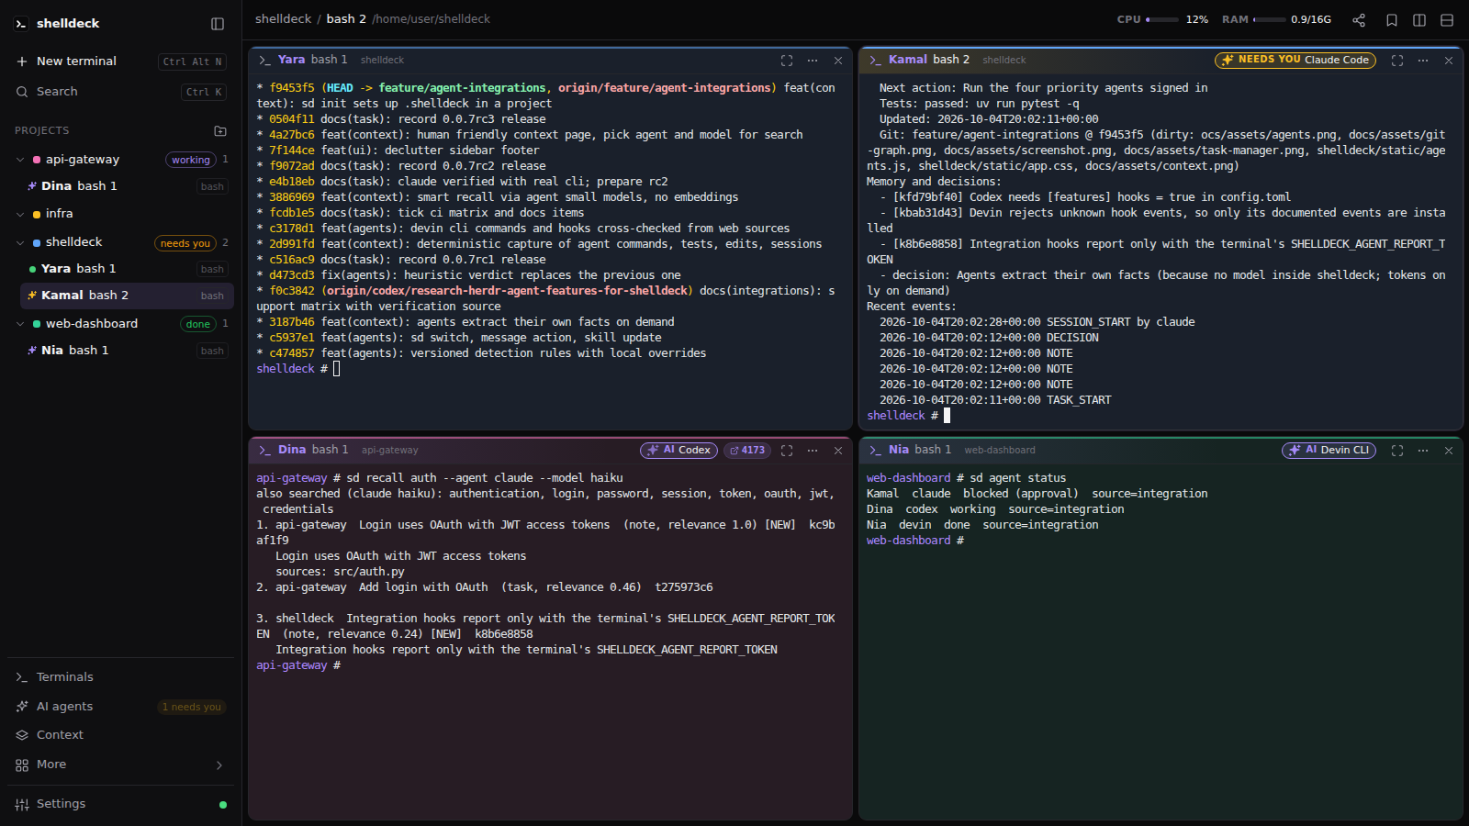The image size is (1469, 826).
Task: Collapse the shelldeck project
Action: tap(20, 243)
